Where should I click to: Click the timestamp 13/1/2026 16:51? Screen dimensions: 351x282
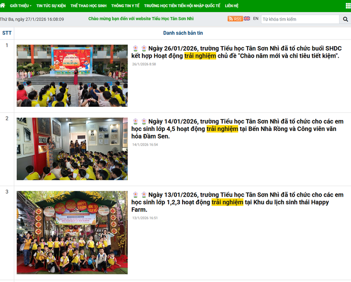(145, 218)
